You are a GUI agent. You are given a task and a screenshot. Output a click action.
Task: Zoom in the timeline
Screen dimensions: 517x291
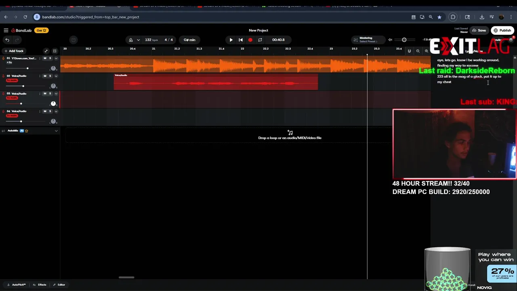click(427, 51)
